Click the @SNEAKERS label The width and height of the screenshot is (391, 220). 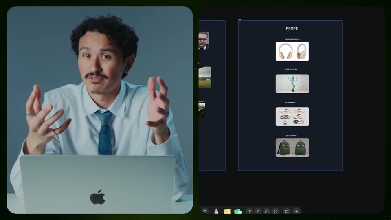pos(290,103)
